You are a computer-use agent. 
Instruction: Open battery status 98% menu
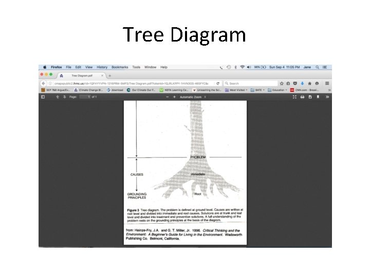point(260,67)
